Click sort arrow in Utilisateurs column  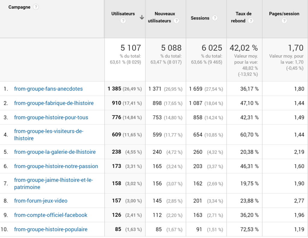[x=142, y=17]
